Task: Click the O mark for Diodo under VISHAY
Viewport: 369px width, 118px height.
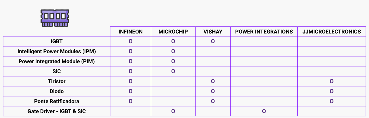Action: click(x=213, y=91)
